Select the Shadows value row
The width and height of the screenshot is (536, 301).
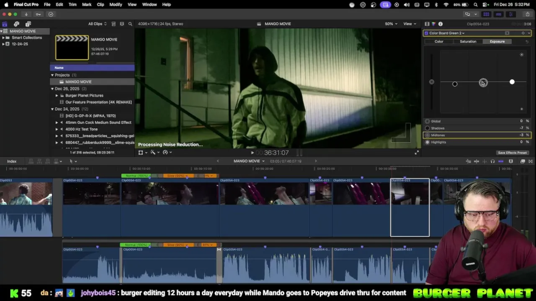pyautogui.click(x=477, y=128)
